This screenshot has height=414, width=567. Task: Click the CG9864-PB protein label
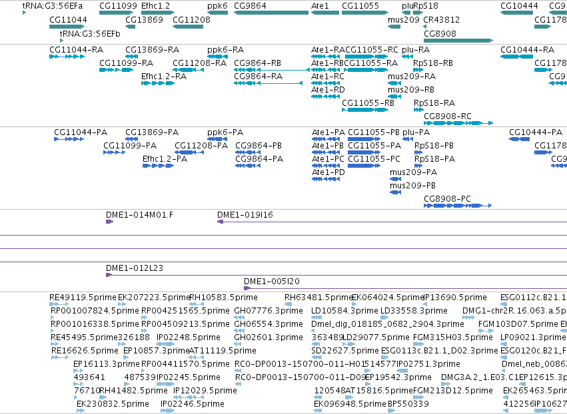259,146
